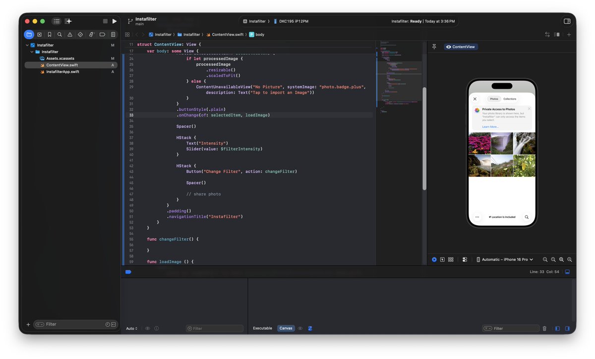Image resolution: width=595 pixels, height=359 pixels.
Task: Open the Auto variables scope dropdown
Action: point(131,328)
